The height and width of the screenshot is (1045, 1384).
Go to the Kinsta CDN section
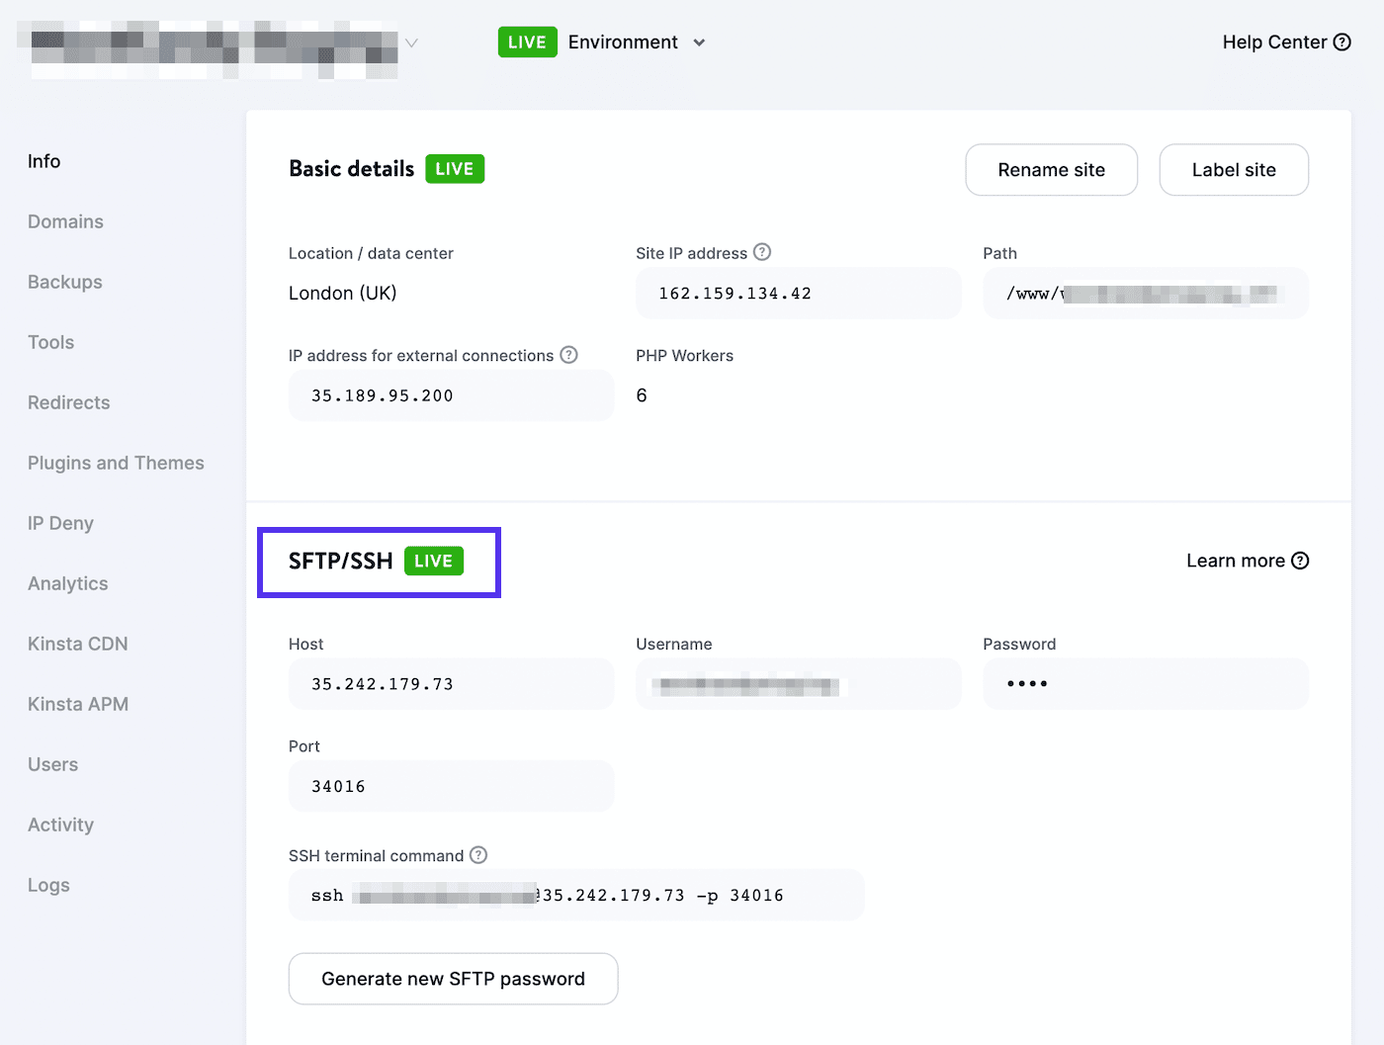click(x=77, y=644)
